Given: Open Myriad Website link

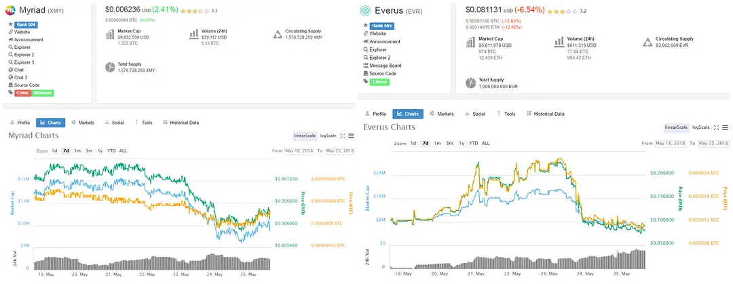Looking at the screenshot, I should (x=22, y=32).
